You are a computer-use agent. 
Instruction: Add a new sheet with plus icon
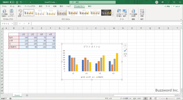(x=27, y=95)
